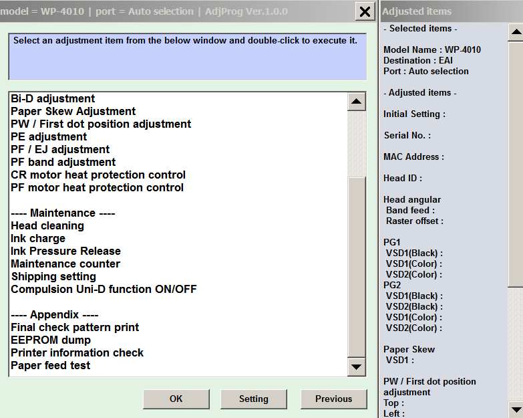Click Destination : EAI text

tap(418, 60)
